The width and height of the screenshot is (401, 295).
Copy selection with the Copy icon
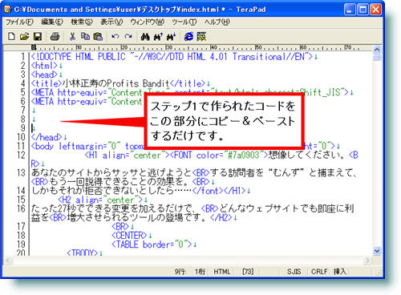coord(85,36)
